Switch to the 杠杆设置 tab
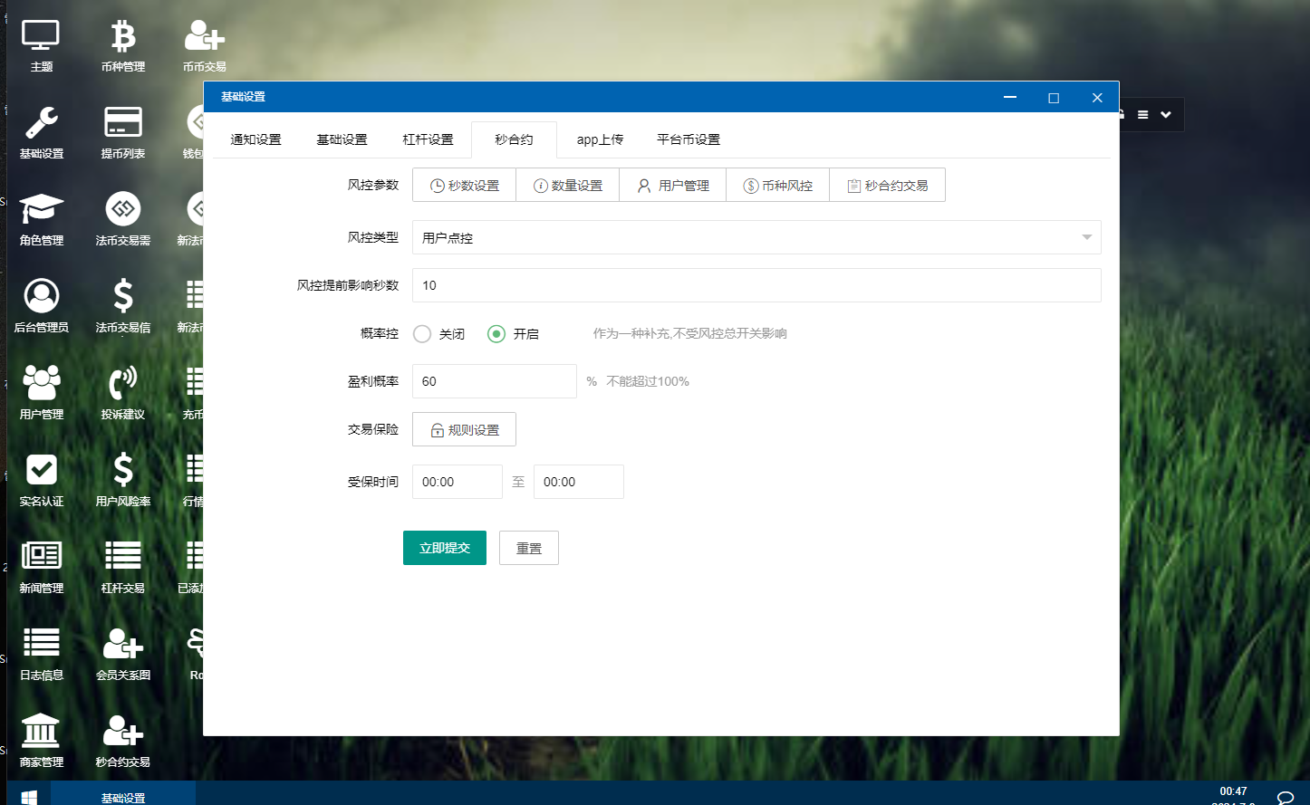Screen dimensions: 1310x805 (x=428, y=139)
